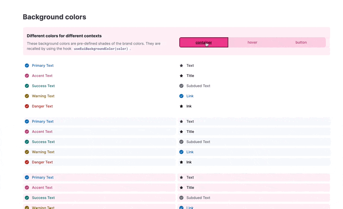Click the 'Success Text' label in the pink-shaded list

tap(43, 198)
